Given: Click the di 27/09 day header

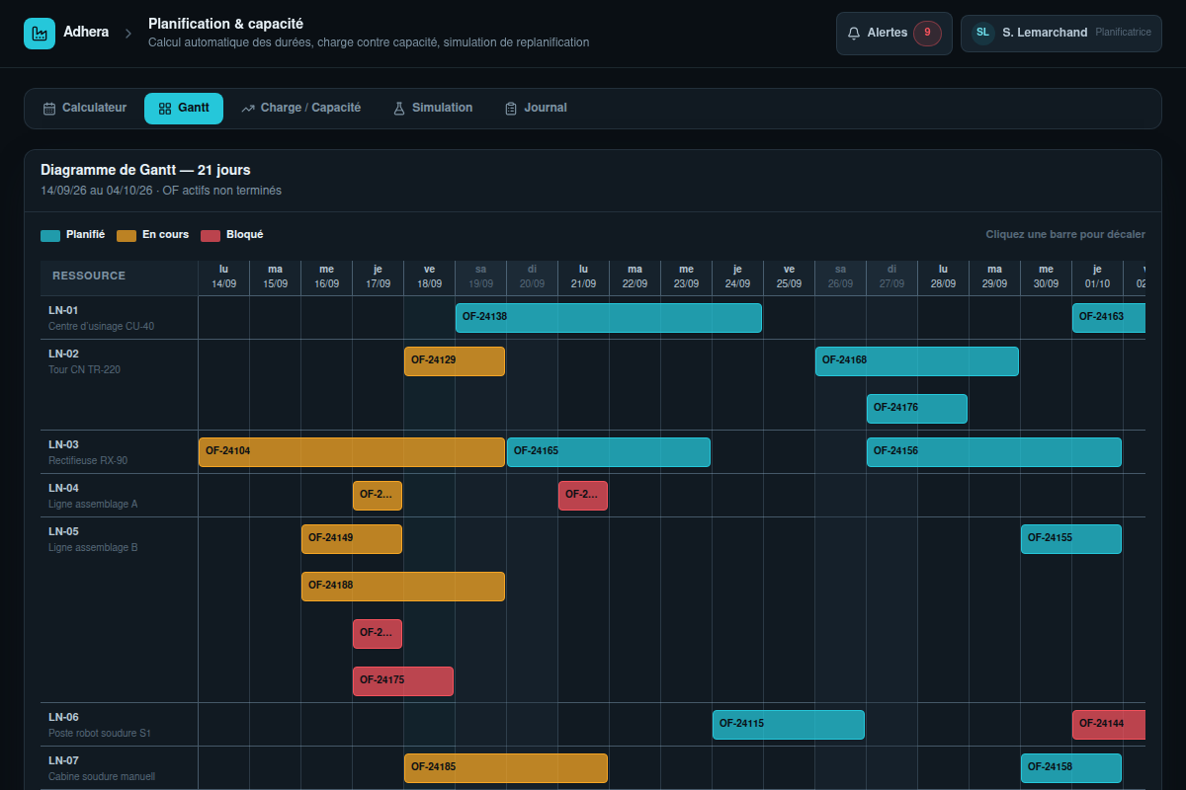Looking at the screenshot, I should point(891,276).
